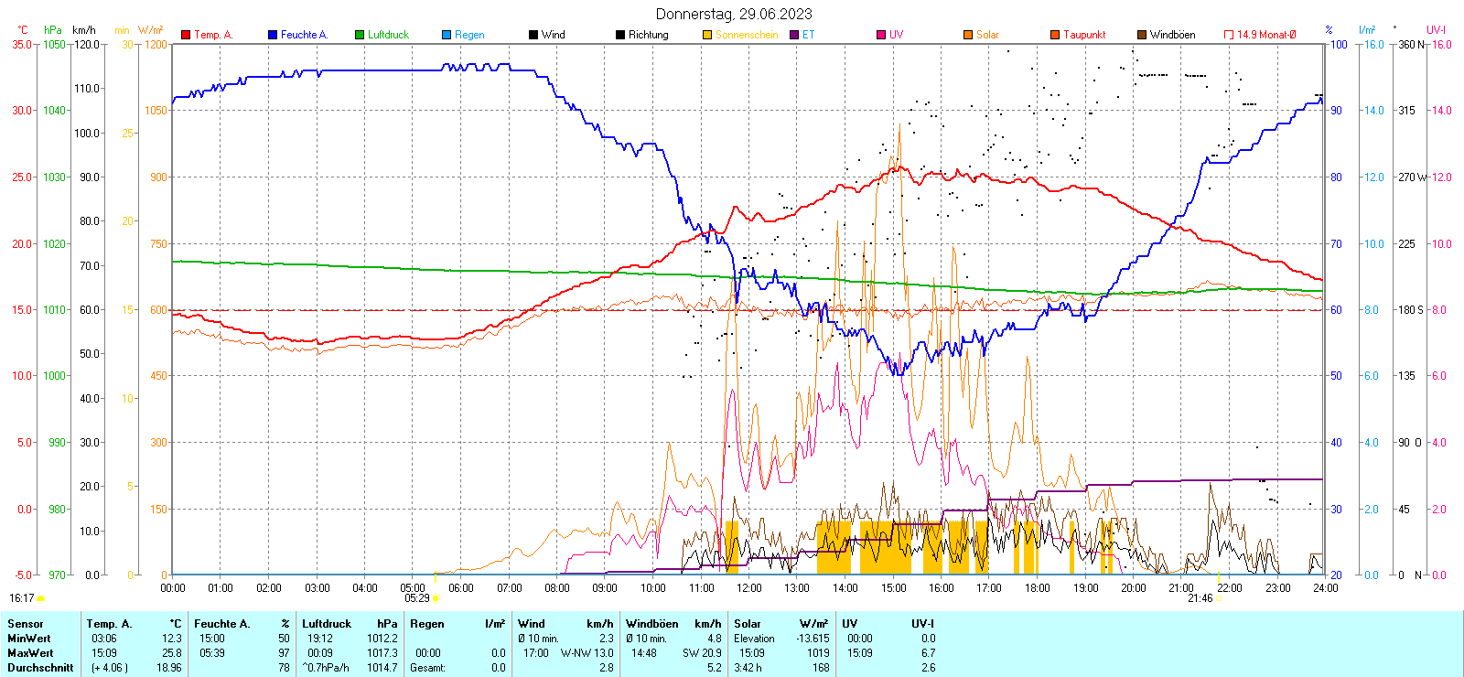Viewport: 1464px width, 677px height.
Task: Click the Solar legend label
Action: click(x=987, y=35)
